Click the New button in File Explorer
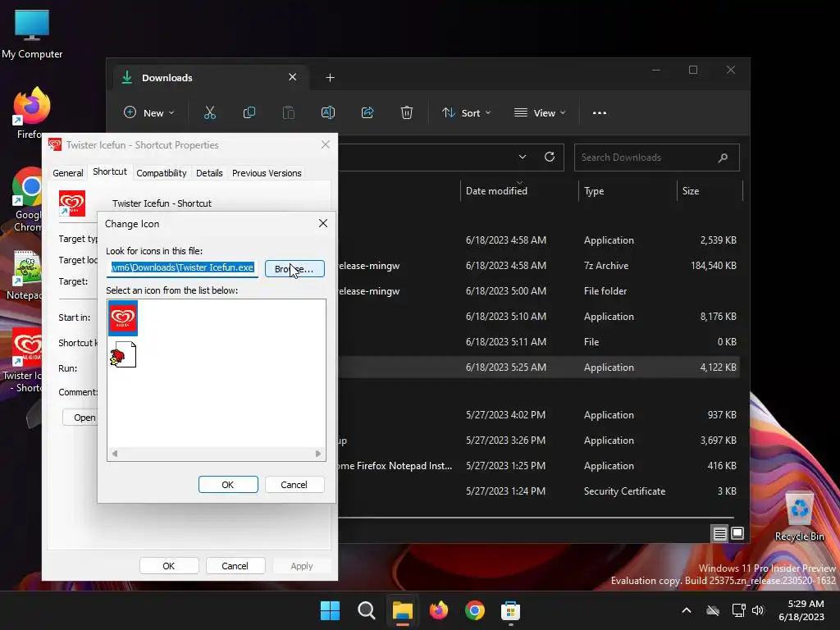Screen dimensions: 840x630 pyautogui.click(x=149, y=113)
